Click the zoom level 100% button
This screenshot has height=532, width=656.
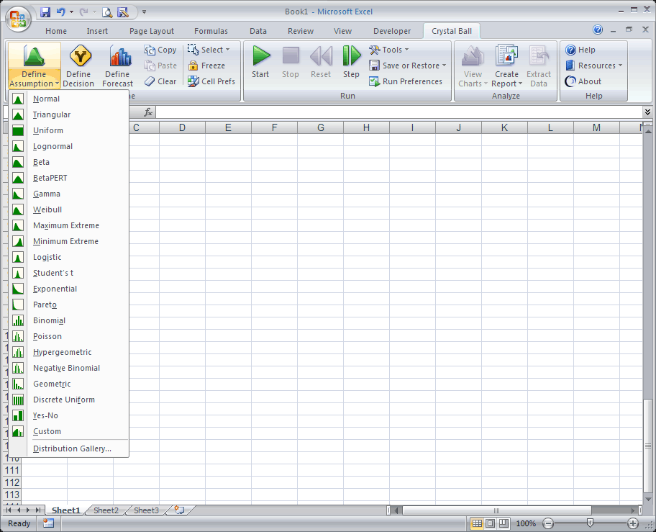[x=526, y=523]
